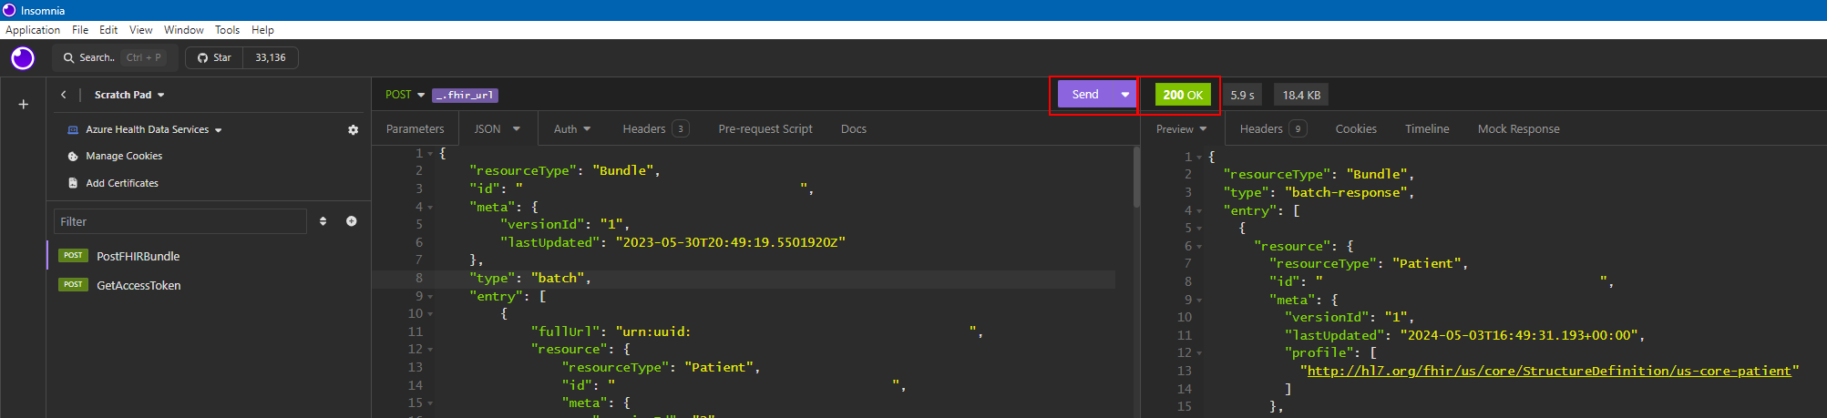
Task: Open the Auth tab dropdown
Action: click(x=571, y=128)
